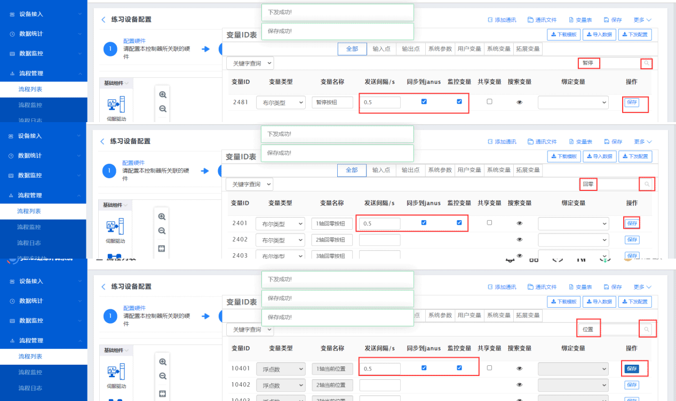Toggle 共享变量 checkbox for variable 2401
The width and height of the screenshot is (676, 401).
pyautogui.click(x=489, y=222)
